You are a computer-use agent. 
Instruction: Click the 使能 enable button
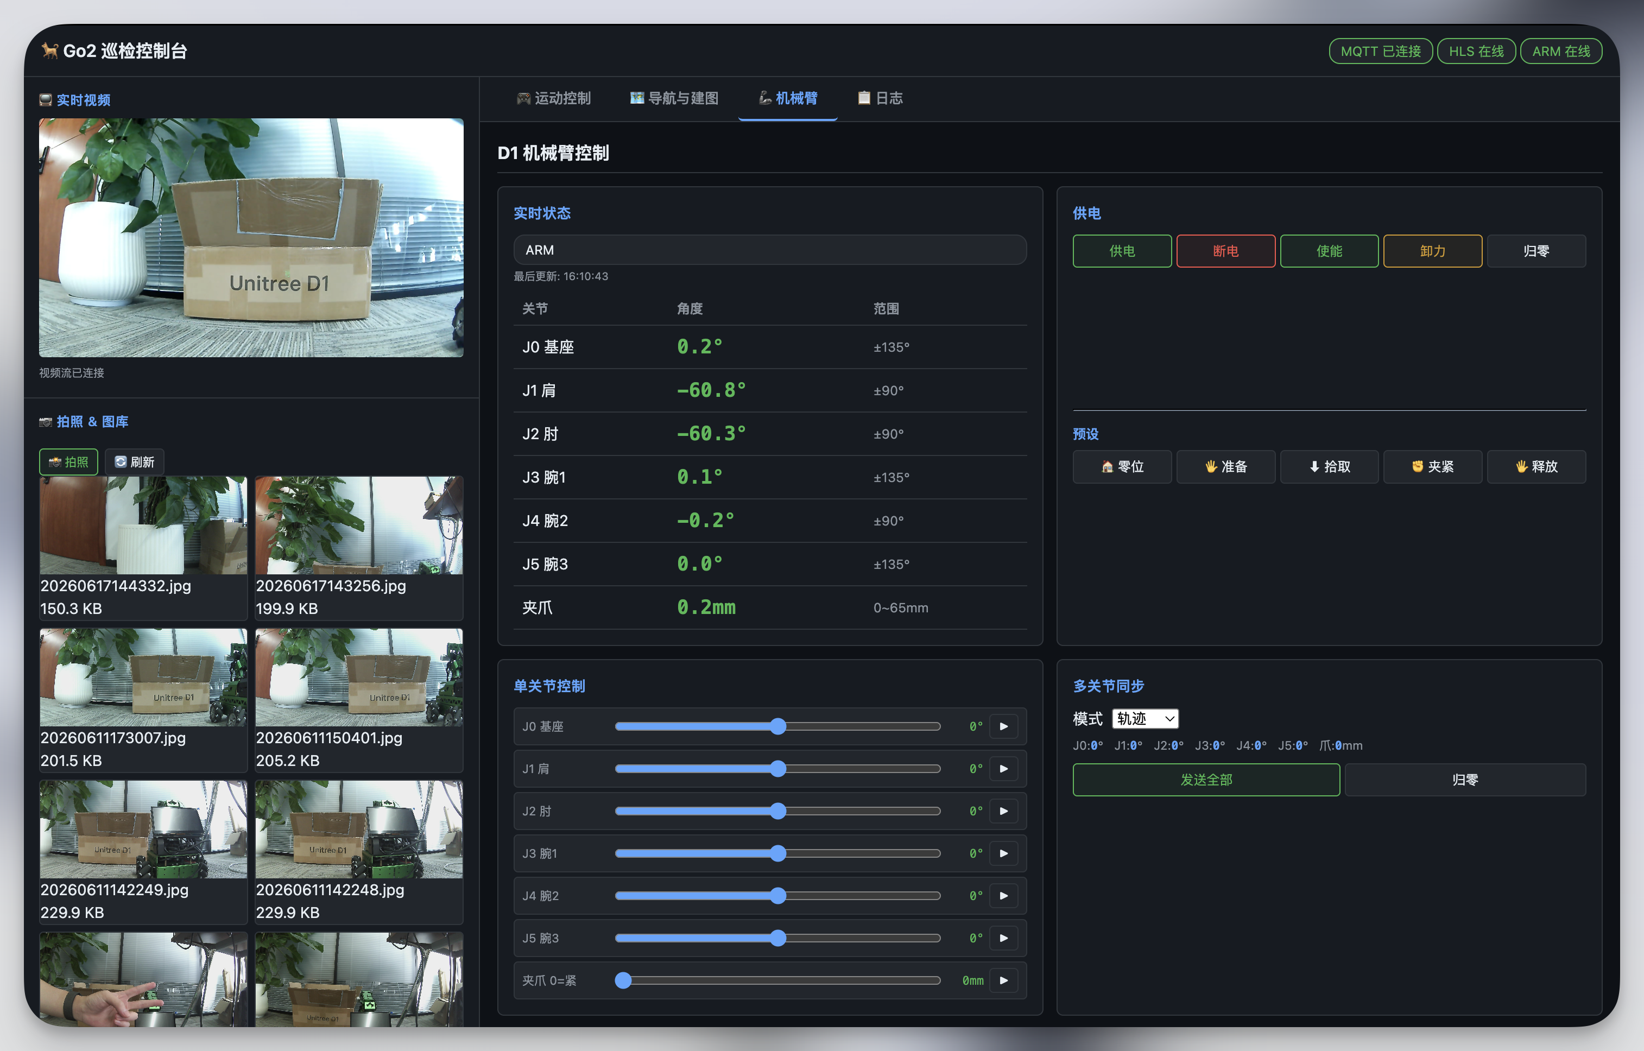(1329, 251)
